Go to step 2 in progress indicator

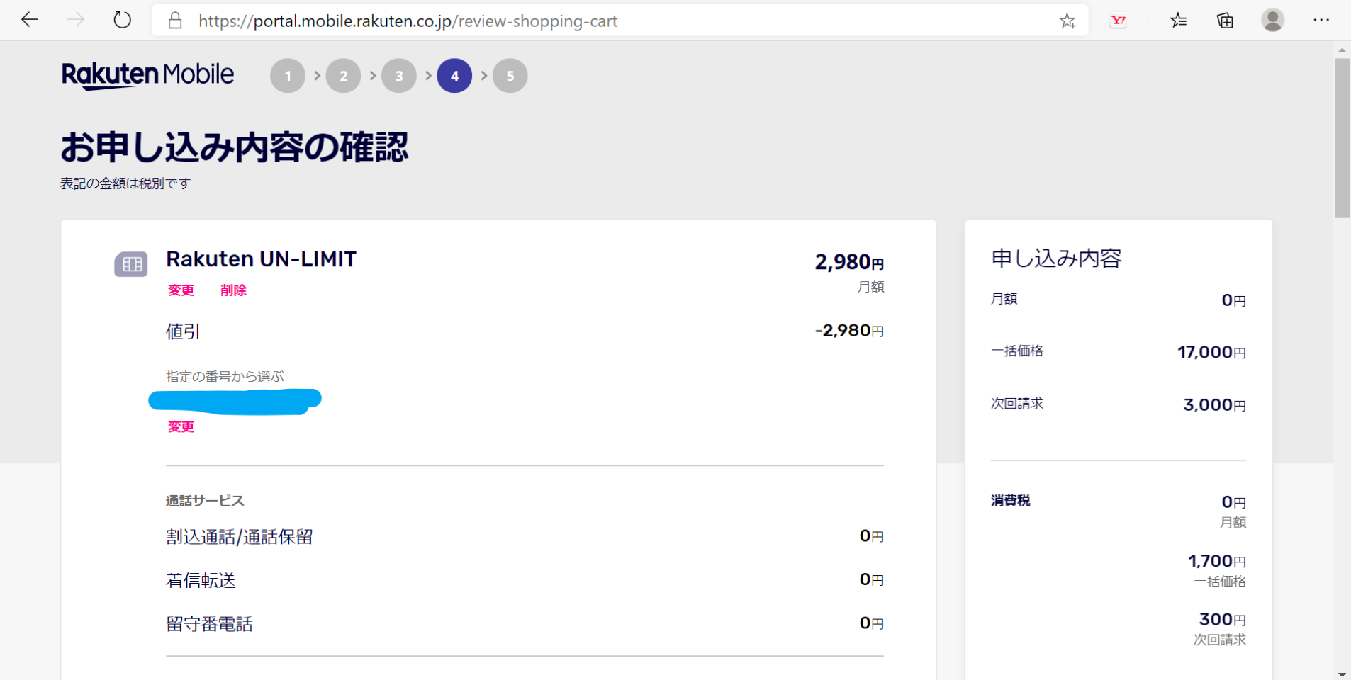point(343,76)
